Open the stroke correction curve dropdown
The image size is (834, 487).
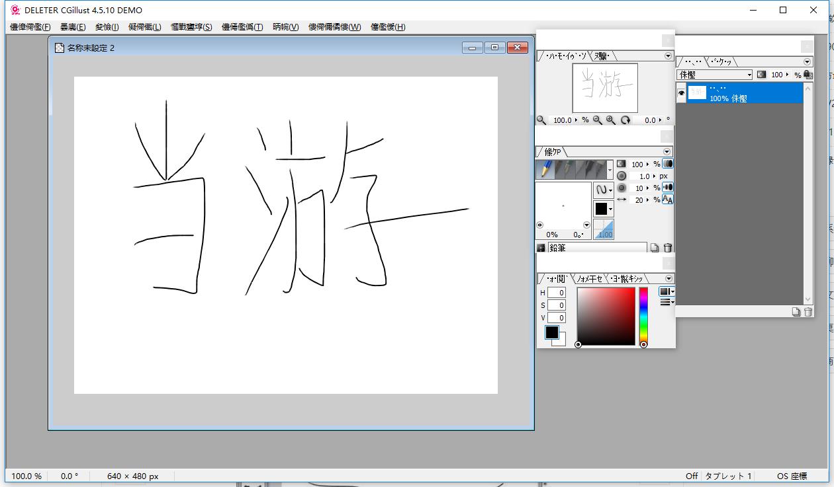[610, 190]
